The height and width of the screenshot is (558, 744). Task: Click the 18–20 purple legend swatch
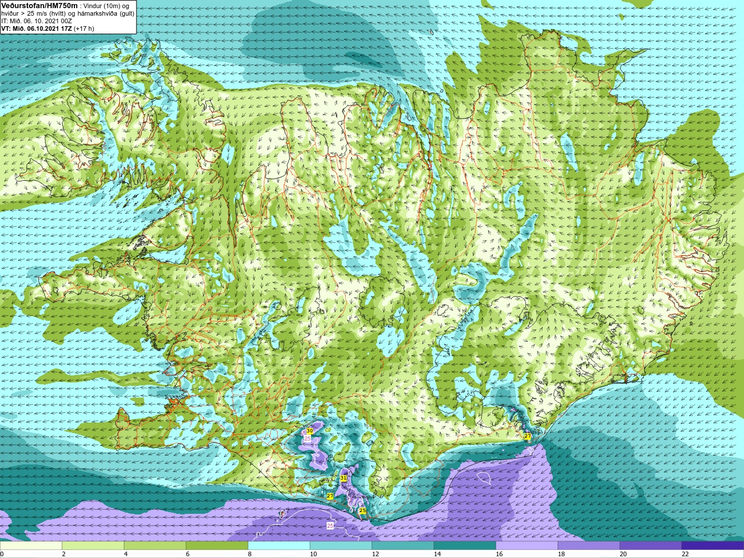pyautogui.click(x=589, y=546)
